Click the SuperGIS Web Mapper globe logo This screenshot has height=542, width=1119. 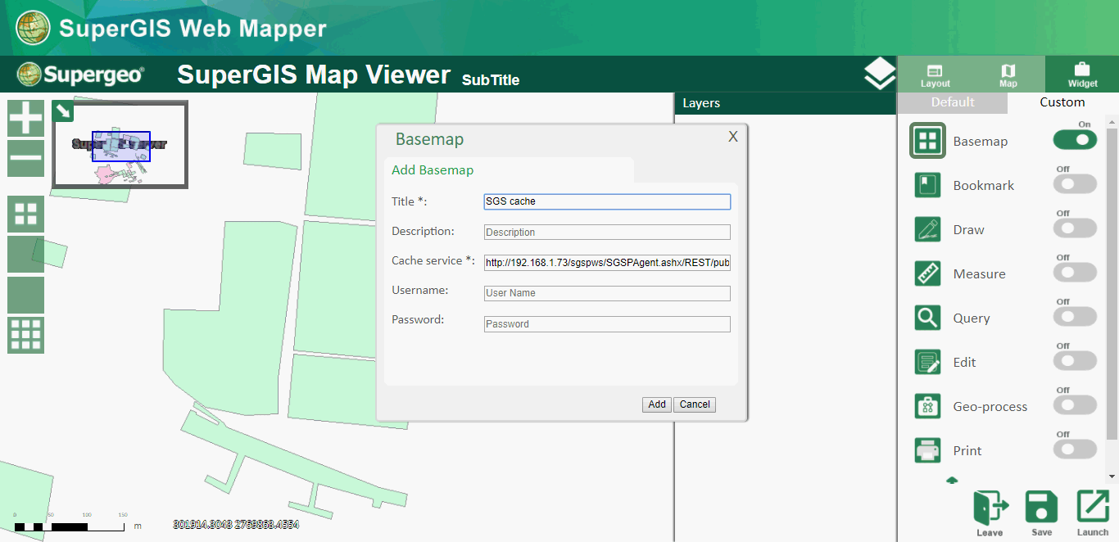(x=33, y=28)
